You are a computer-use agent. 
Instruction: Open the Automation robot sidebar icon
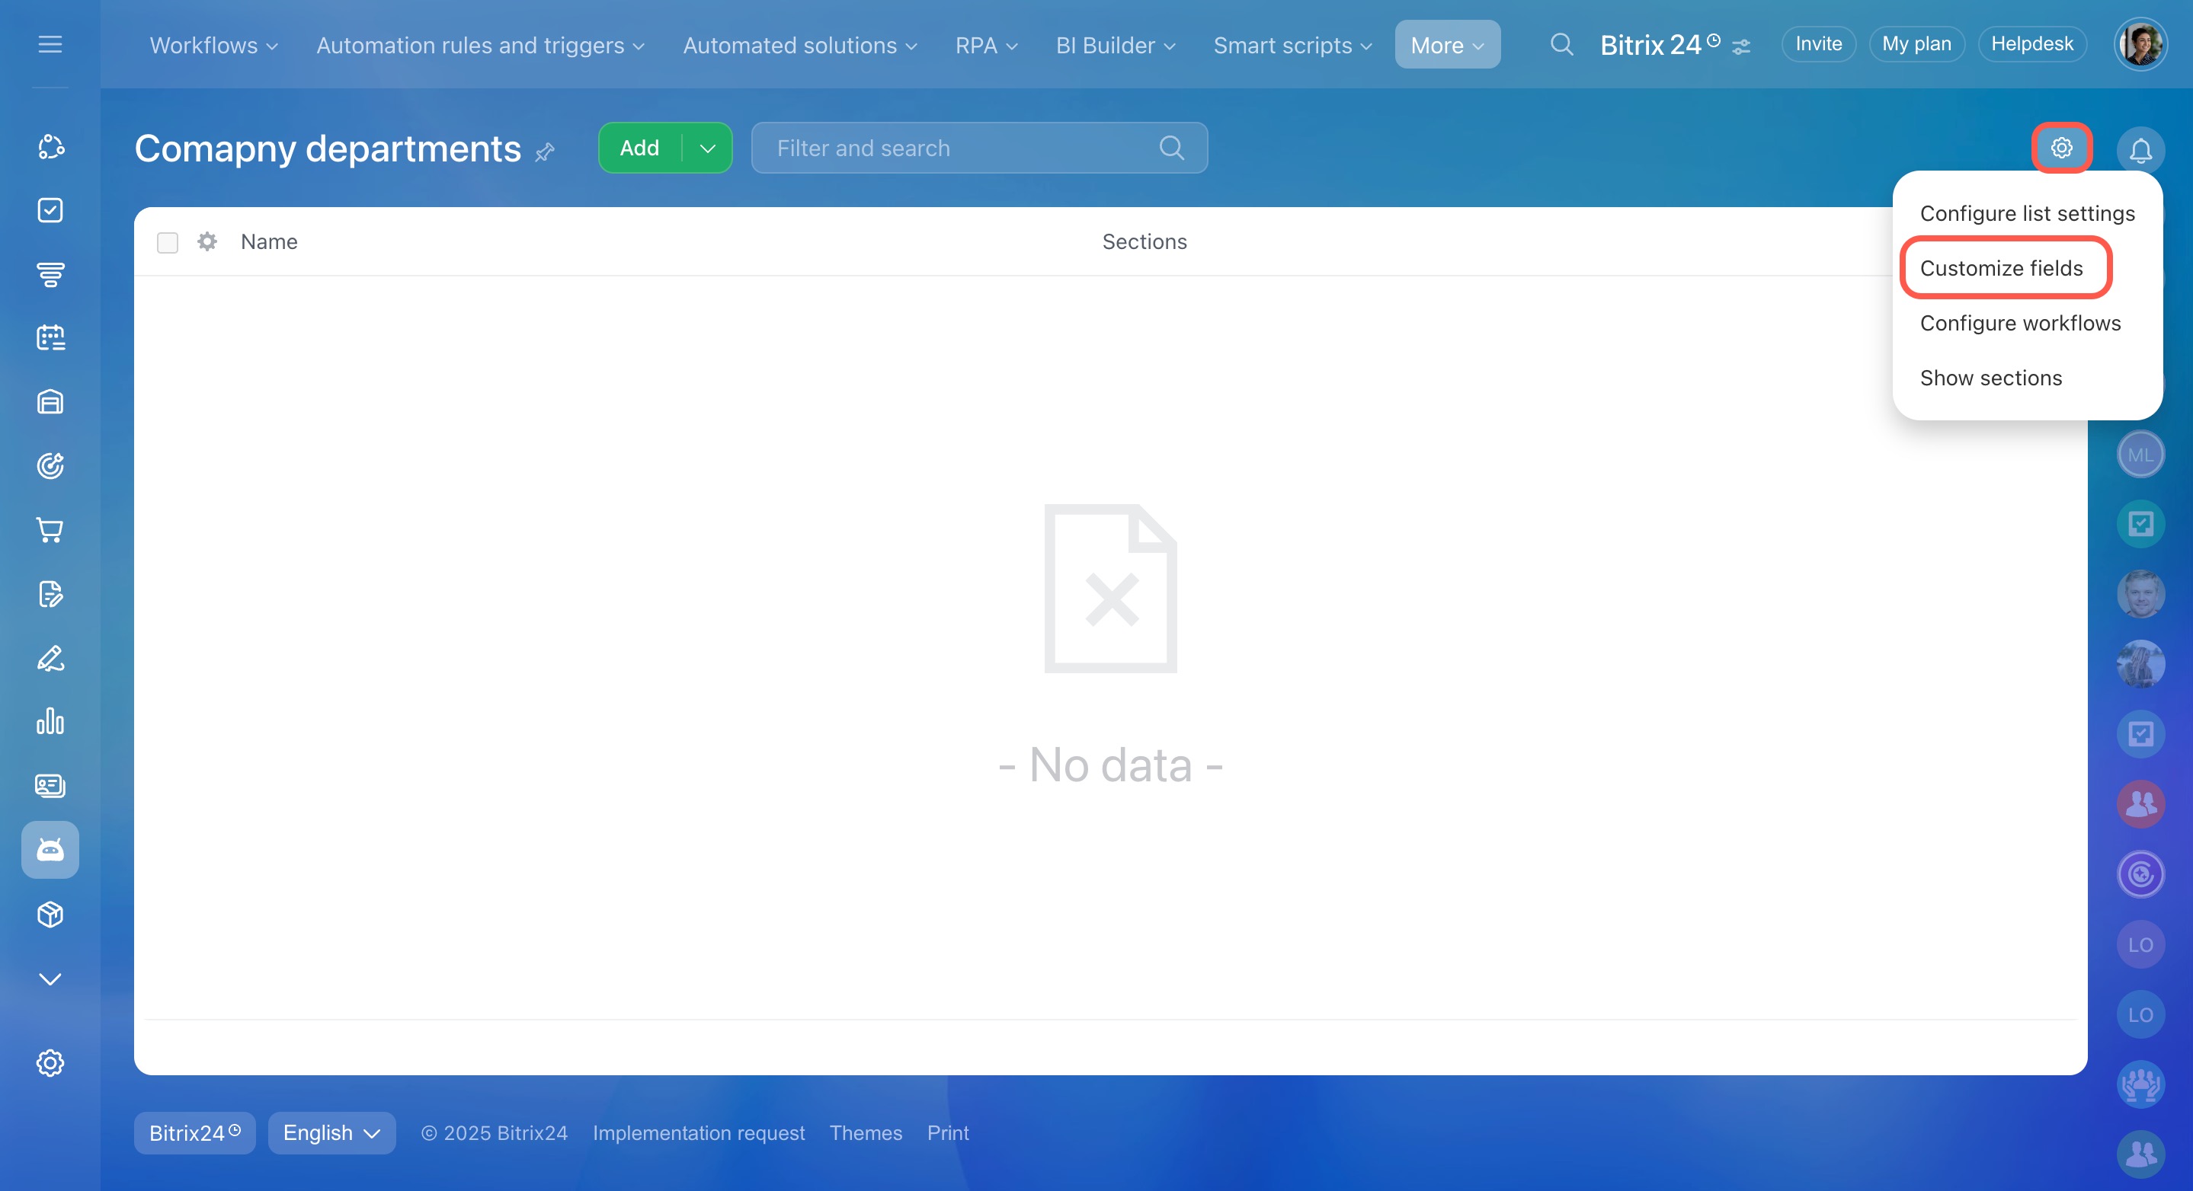[50, 850]
